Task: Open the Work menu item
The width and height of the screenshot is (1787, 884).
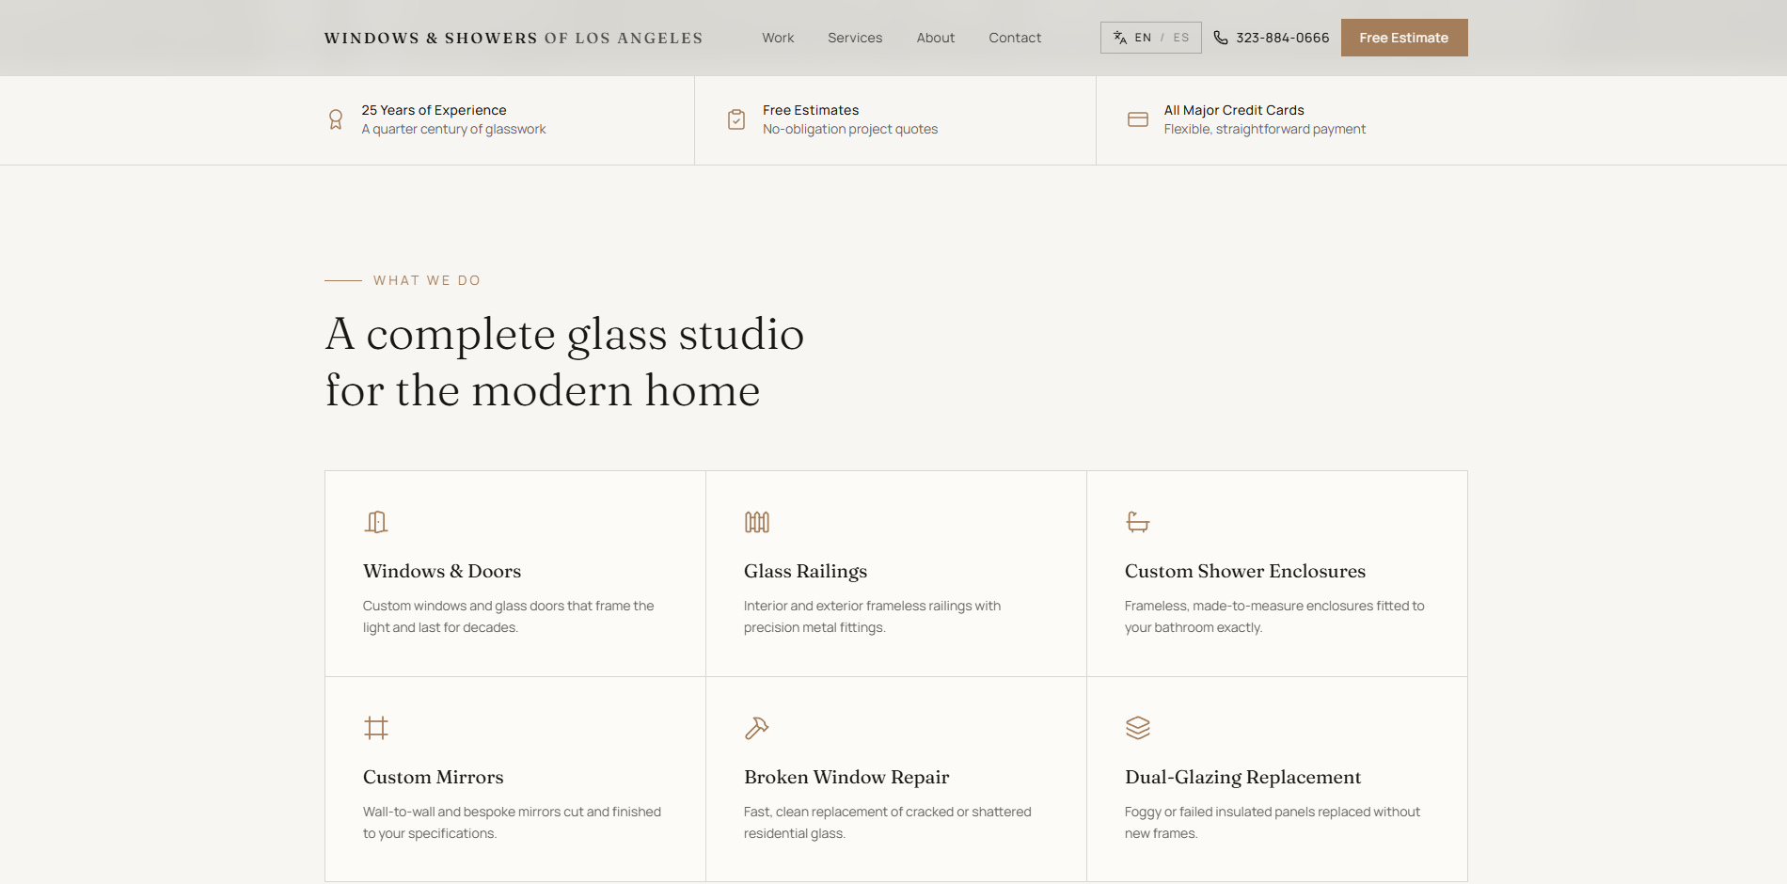Action: tap(778, 38)
